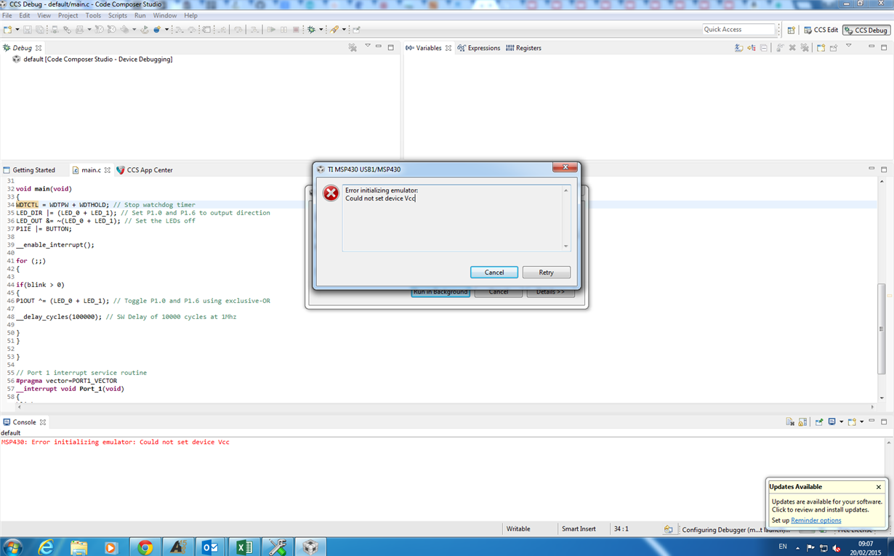894x556 pixels.
Task: Select the Variables tab
Action: (428, 48)
